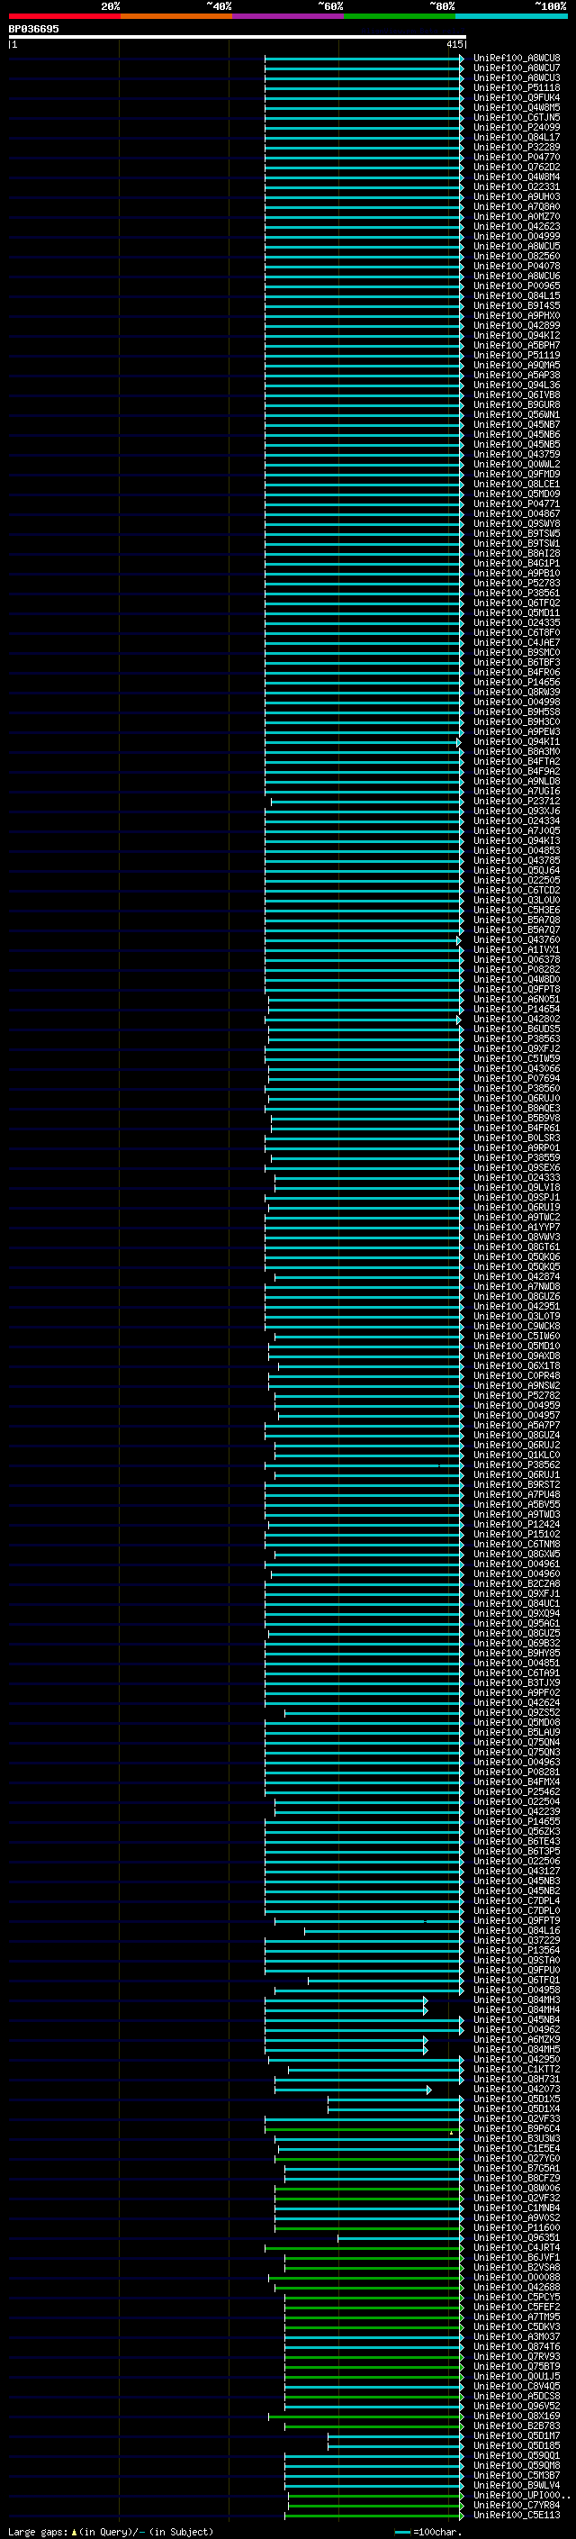The image size is (576, 2539).
Task: Select subject label UniRef100_A0MZ70
Action: [x=517, y=217]
